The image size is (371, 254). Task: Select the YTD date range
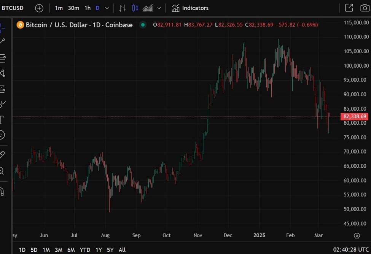click(x=85, y=250)
